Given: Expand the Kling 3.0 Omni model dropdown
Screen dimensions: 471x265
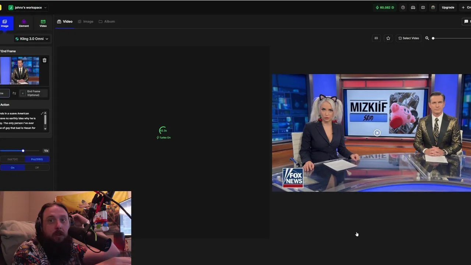Looking at the screenshot, I should click(x=32, y=39).
